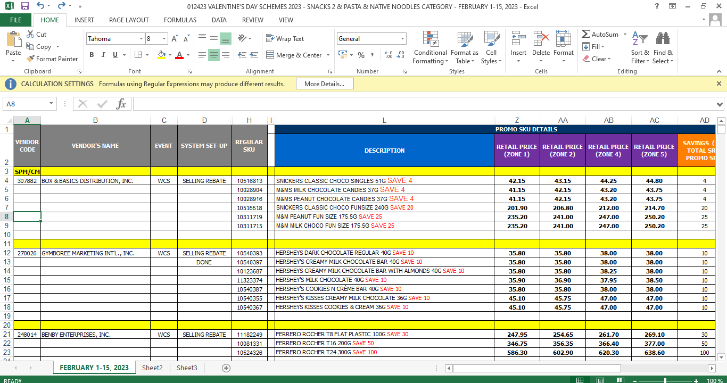Click the Save icon in quick access toolbar

click(24, 6)
